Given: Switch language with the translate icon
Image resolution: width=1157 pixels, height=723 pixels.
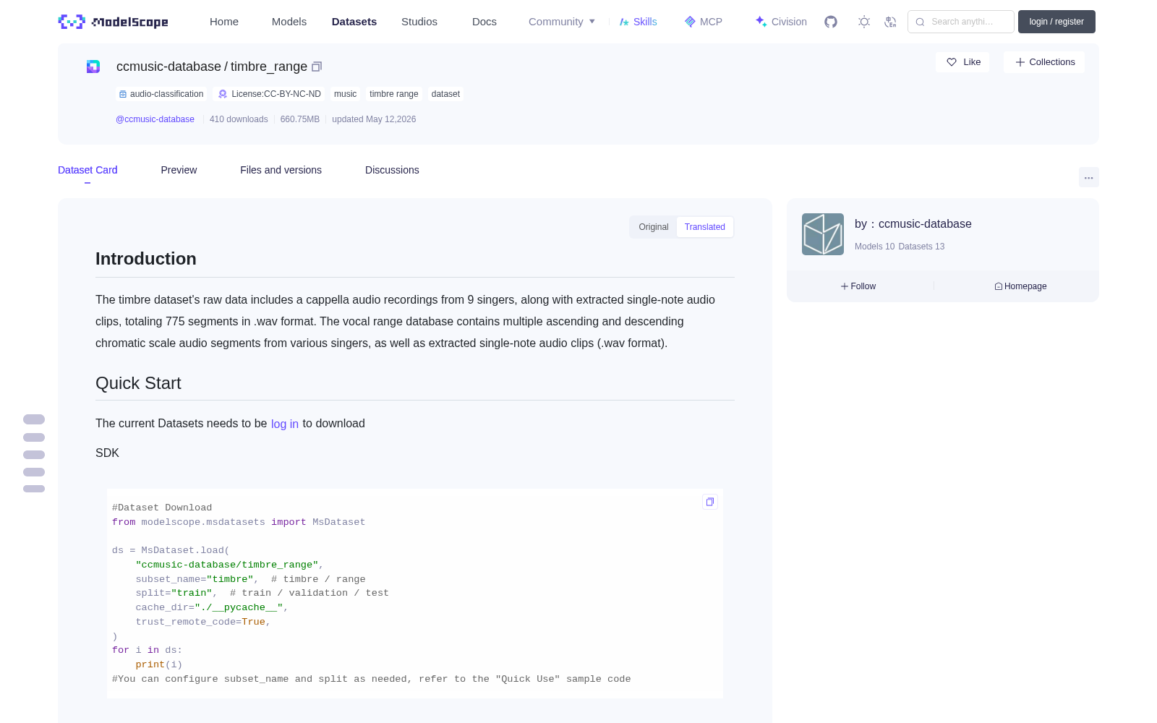Looking at the screenshot, I should [x=890, y=22].
